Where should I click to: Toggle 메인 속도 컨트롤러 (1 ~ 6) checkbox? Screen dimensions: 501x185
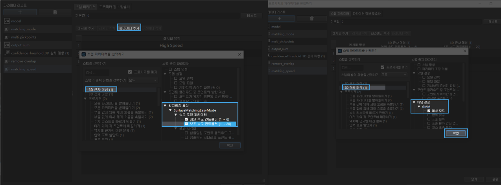186,119
